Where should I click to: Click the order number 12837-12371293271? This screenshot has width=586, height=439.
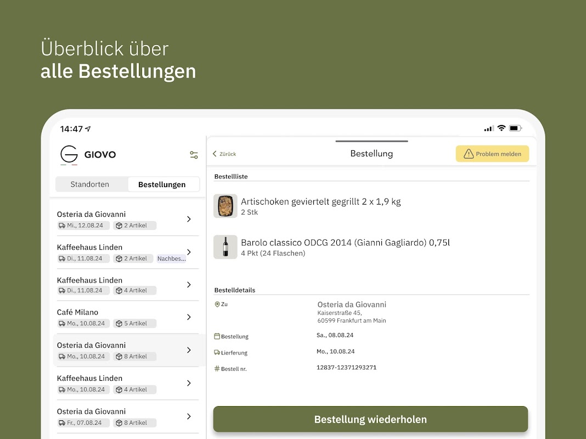[346, 368]
